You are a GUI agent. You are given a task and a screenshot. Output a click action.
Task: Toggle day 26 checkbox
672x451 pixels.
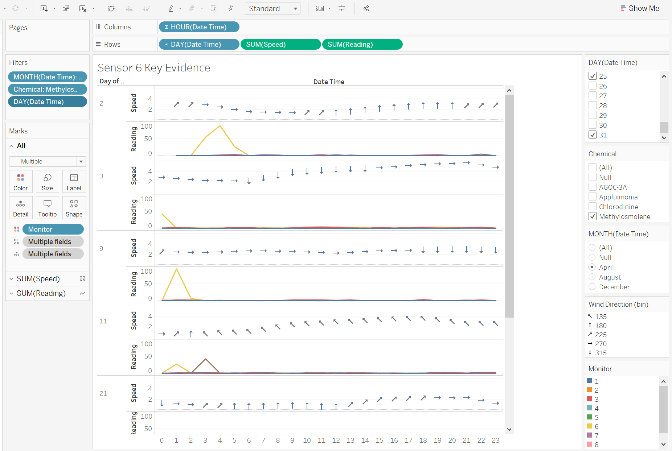(x=593, y=86)
